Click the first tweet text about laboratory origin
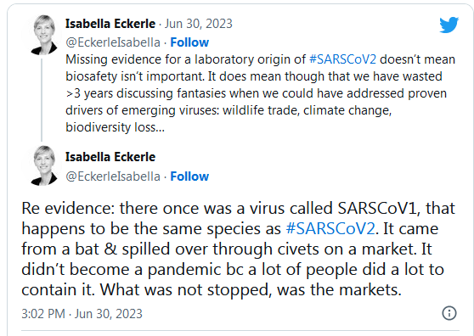Screen dimensions: 474x336 point(260,93)
